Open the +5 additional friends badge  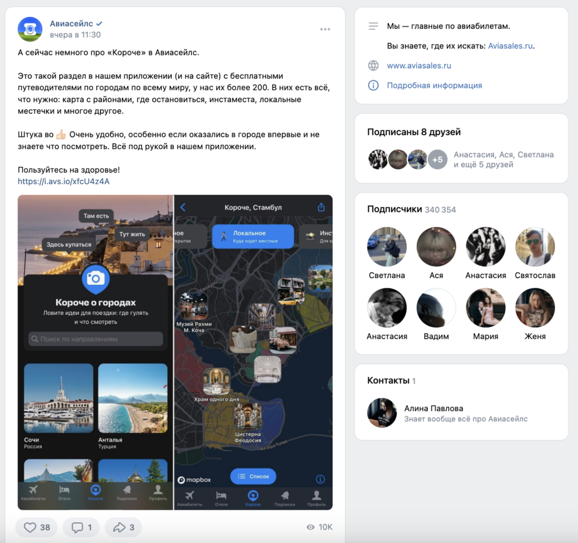437,159
